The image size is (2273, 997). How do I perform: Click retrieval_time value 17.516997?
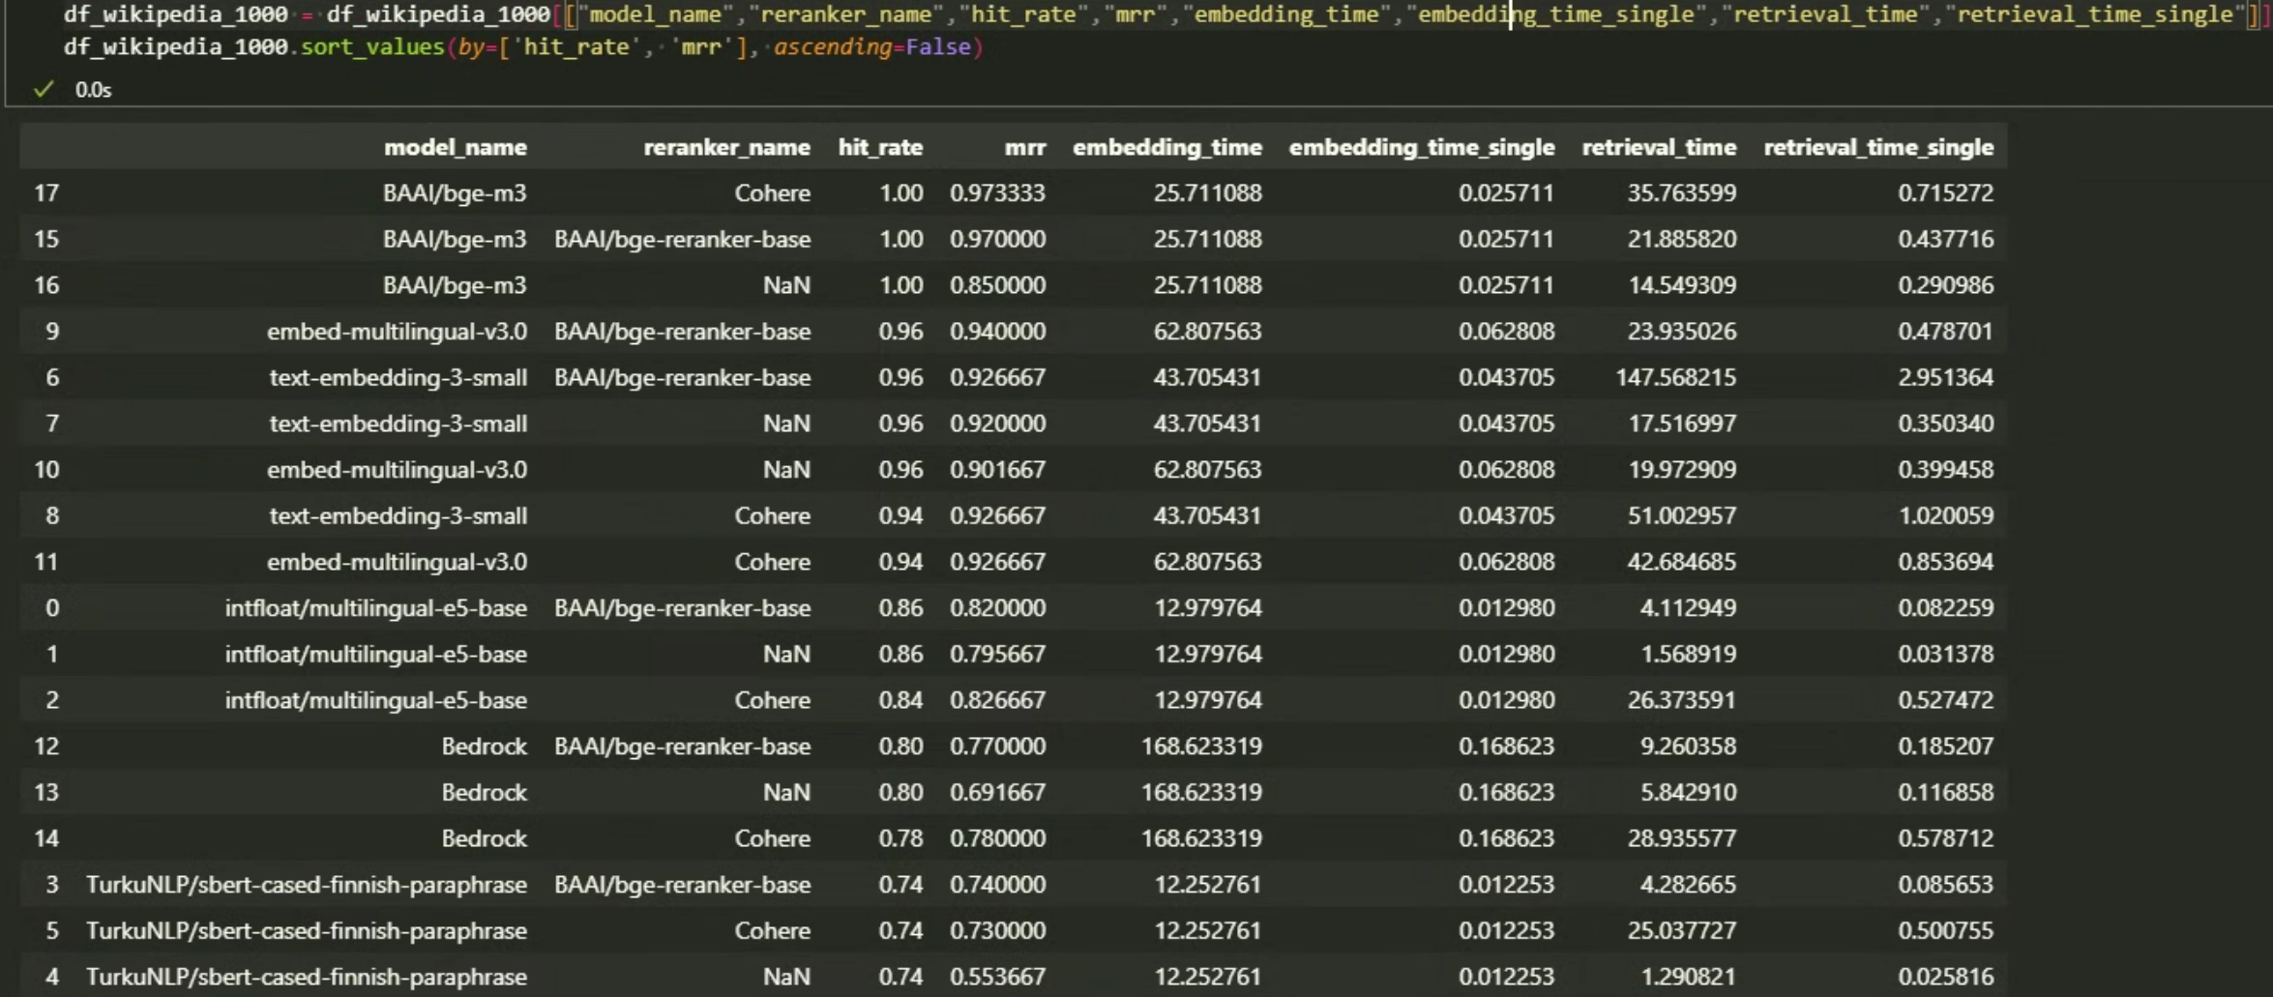tap(1682, 424)
